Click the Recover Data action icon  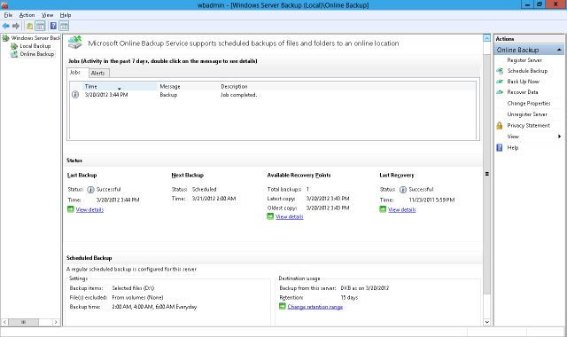pos(500,92)
